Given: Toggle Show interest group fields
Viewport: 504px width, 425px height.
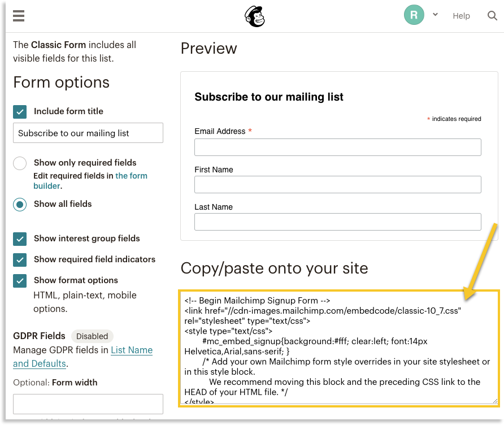Looking at the screenshot, I should (x=20, y=239).
